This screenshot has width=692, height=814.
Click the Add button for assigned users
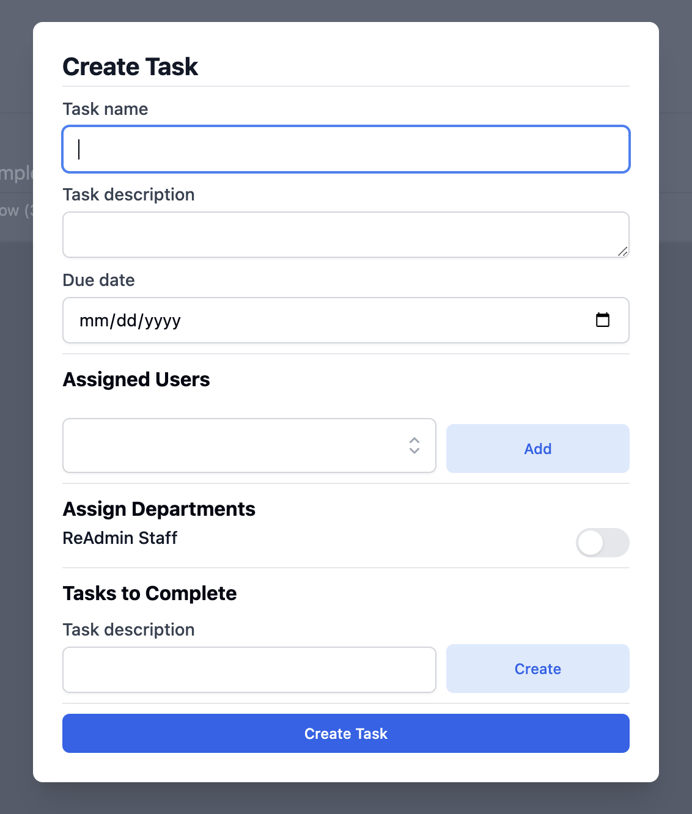click(x=537, y=449)
